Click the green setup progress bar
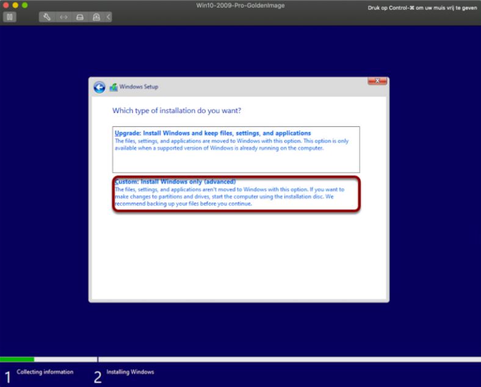 click(17, 360)
